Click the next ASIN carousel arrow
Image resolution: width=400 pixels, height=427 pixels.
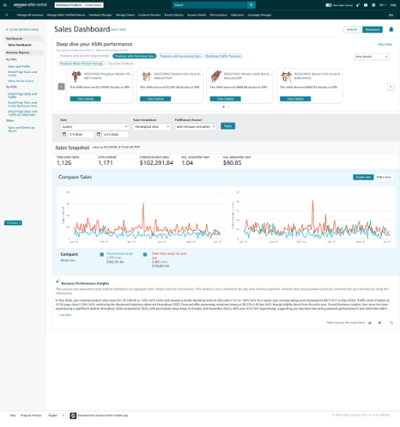click(x=391, y=86)
